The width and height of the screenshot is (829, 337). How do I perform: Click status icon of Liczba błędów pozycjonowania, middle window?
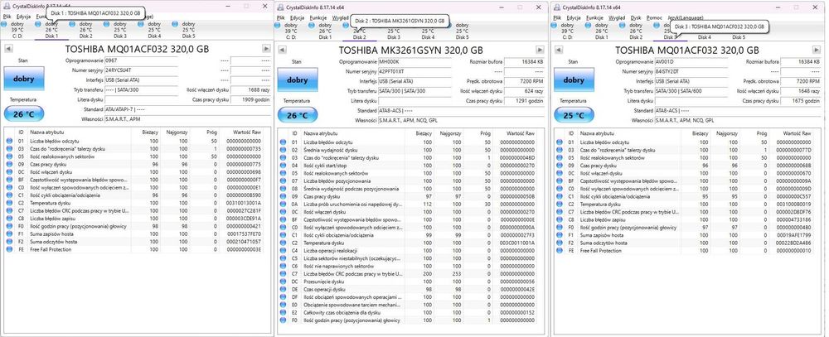coord(283,181)
